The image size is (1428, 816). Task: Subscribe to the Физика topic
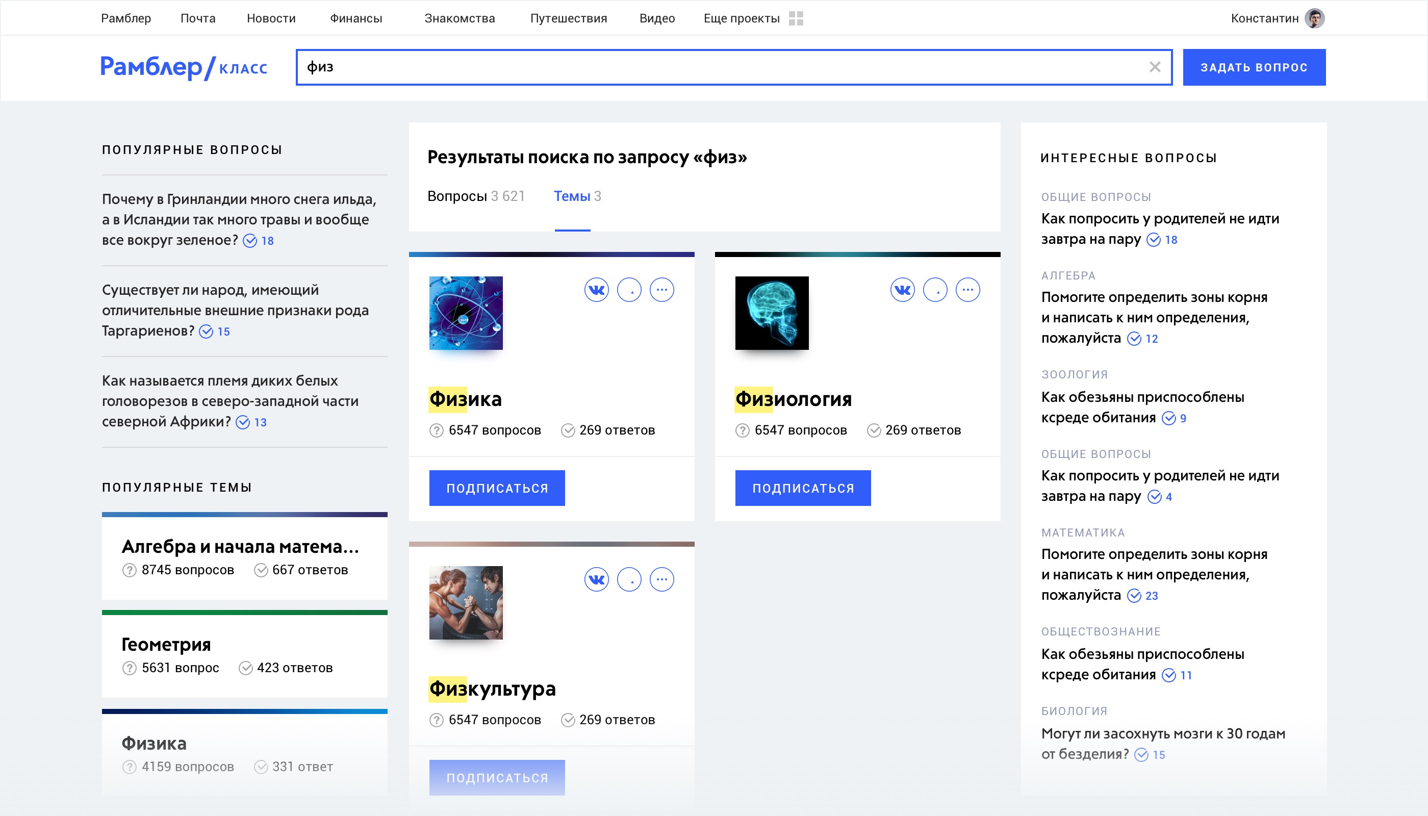click(497, 488)
